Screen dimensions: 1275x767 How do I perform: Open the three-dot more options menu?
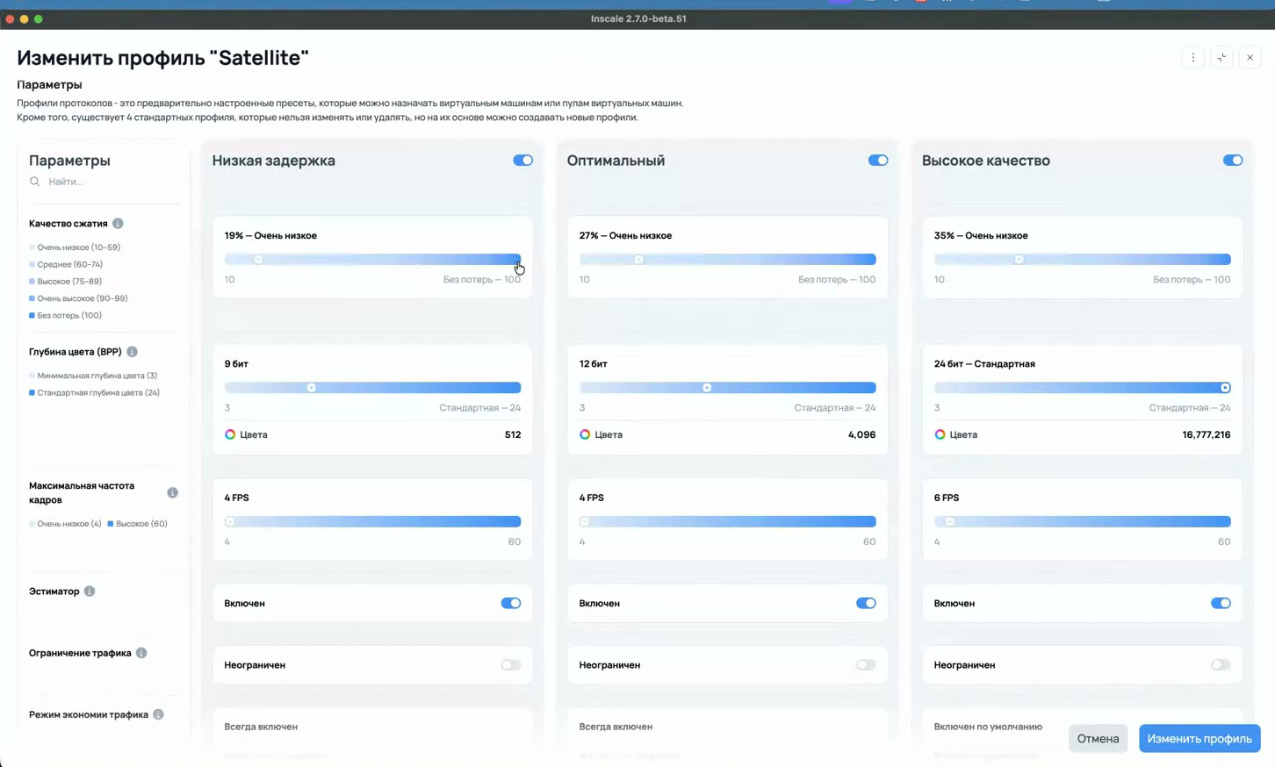point(1192,57)
